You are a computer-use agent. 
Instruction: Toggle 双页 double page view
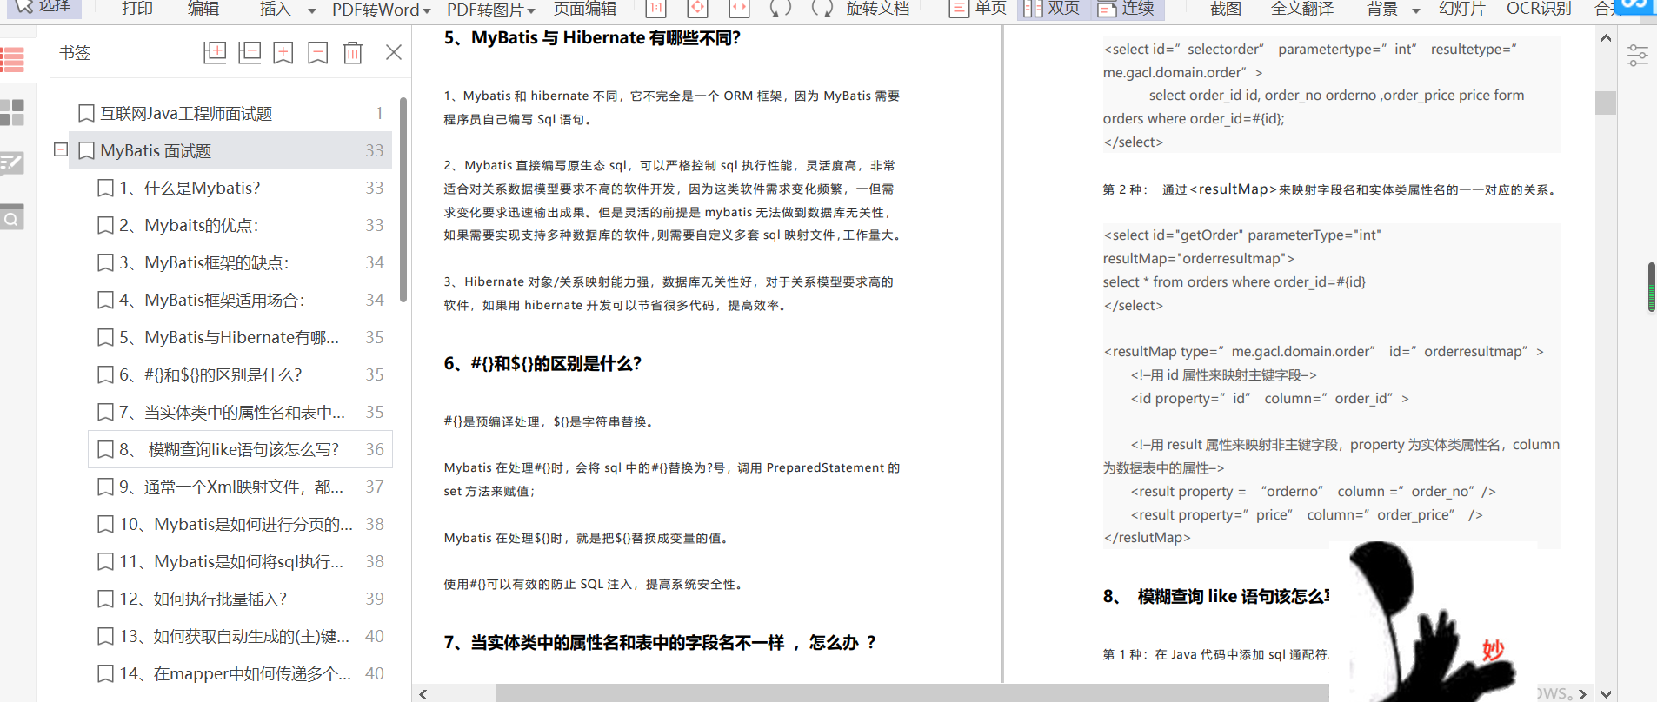[x=1052, y=9]
